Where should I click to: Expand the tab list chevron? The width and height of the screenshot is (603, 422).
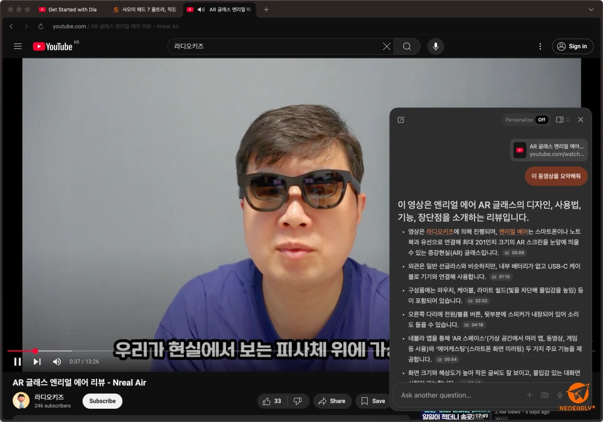click(591, 10)
